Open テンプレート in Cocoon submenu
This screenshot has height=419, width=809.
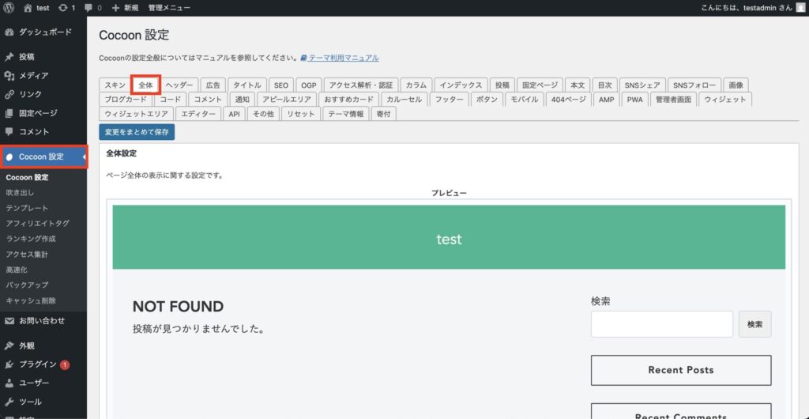click(27, 208)
